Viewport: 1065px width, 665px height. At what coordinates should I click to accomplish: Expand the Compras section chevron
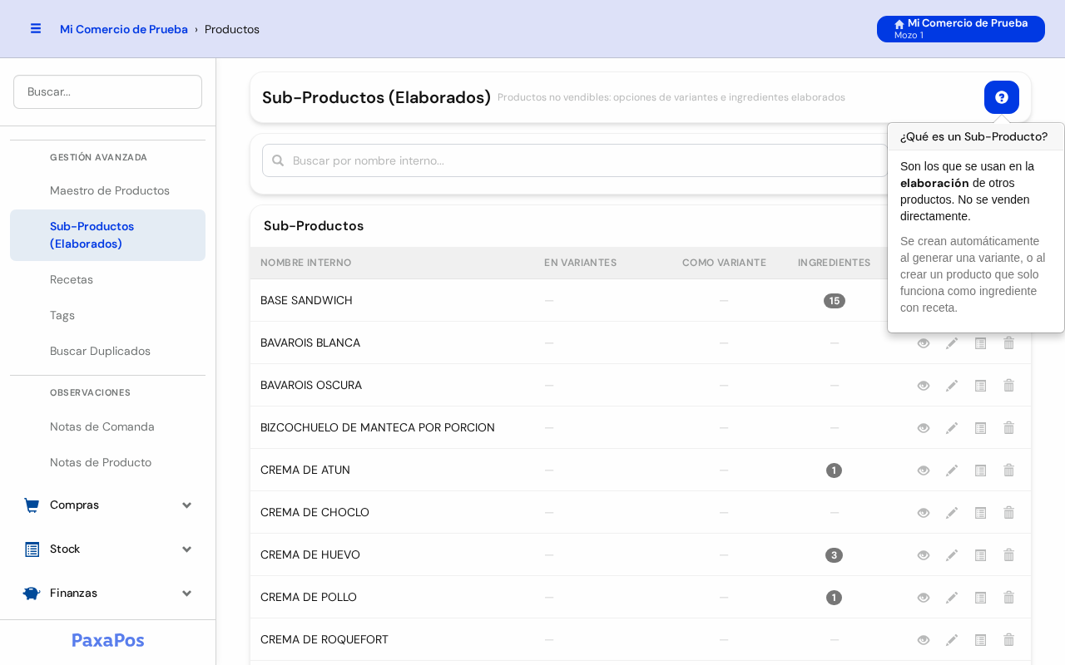pyautogui.click(x=186, y=505)
